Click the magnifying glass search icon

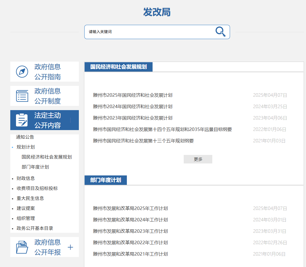point(220,32)
